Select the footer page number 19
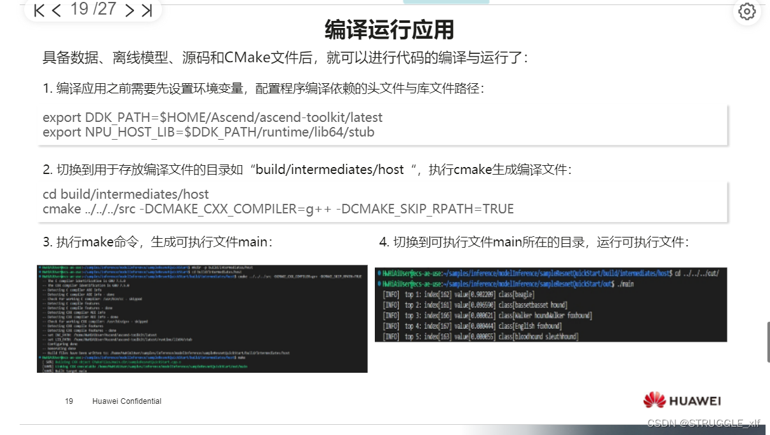Image resolution: width=770 pixels, height=435 pixels. [x=69, y=401]
